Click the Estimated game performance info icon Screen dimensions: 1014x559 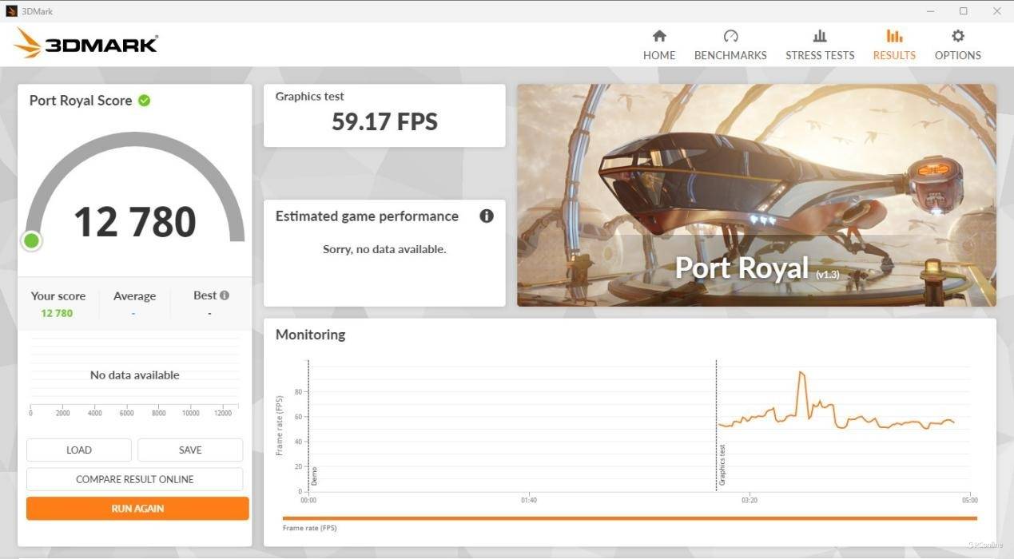click(x=486, y=216)
